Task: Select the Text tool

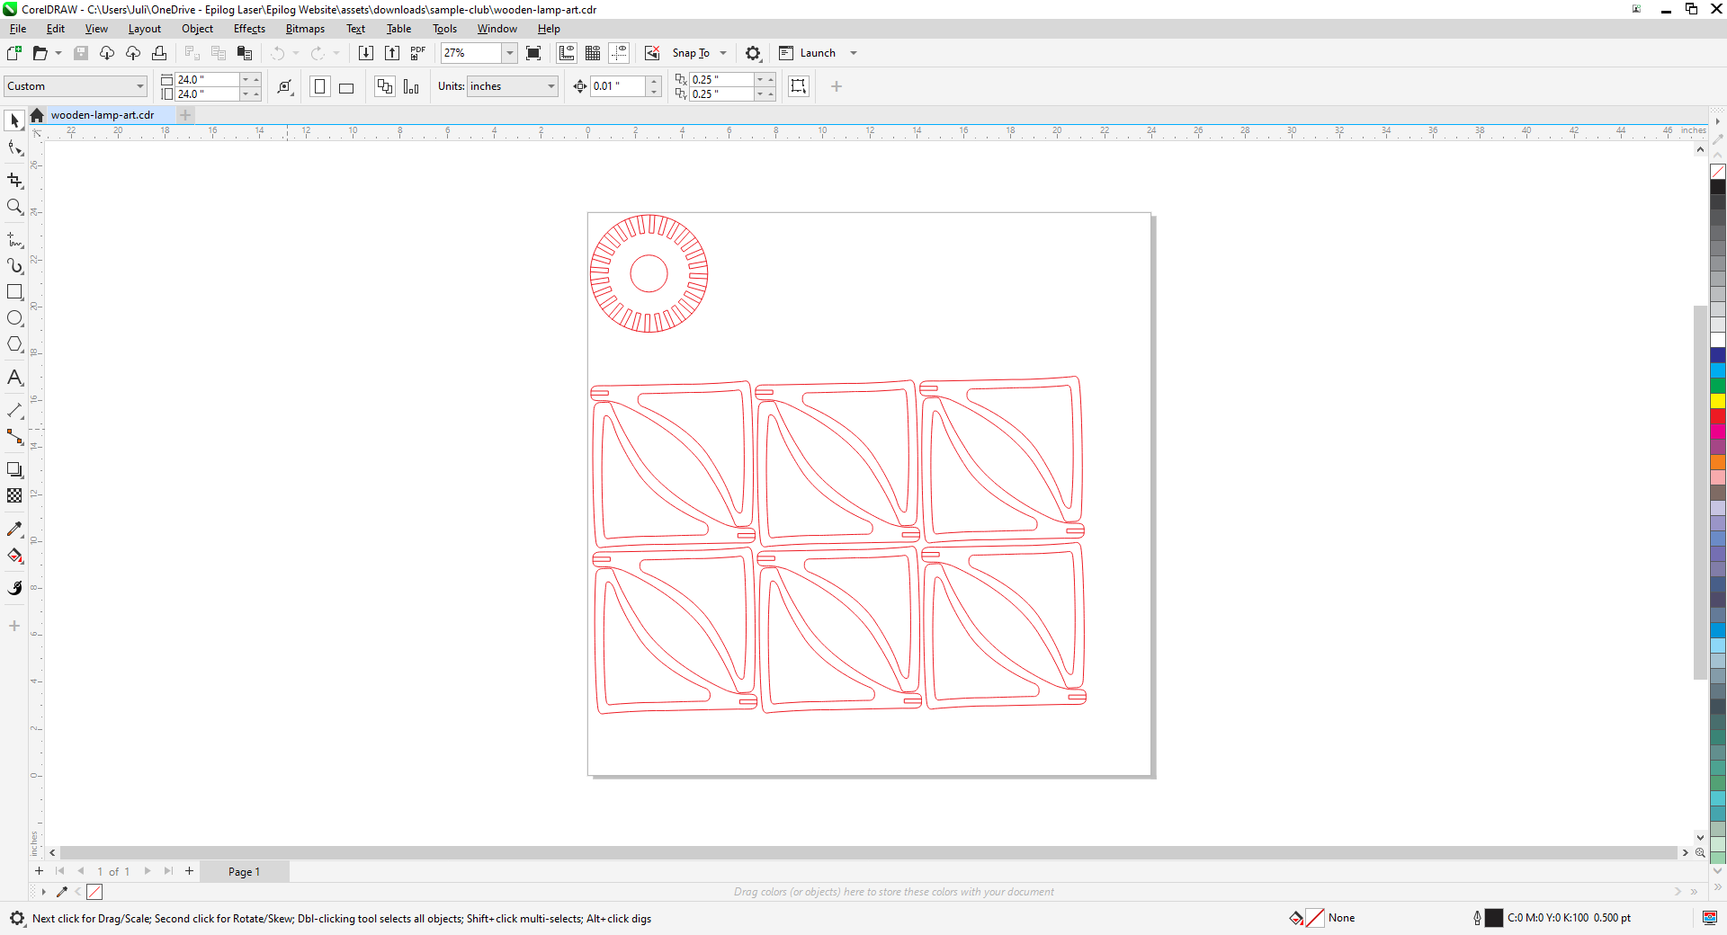Action: click(14, 378)
